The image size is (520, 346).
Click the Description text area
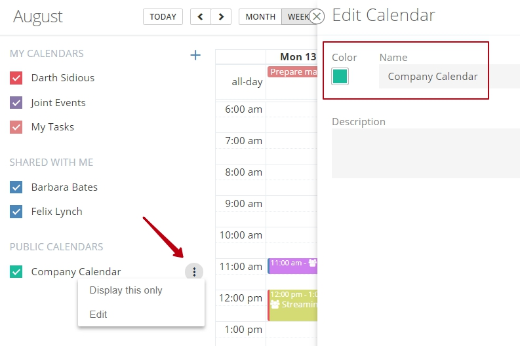[x=426, y=153]
